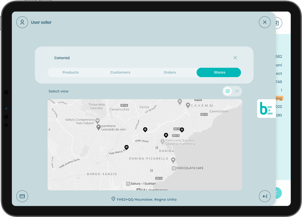Click the SP144 road badge on the map
Viewport: 302px width, 217px height.
point(124,105)
